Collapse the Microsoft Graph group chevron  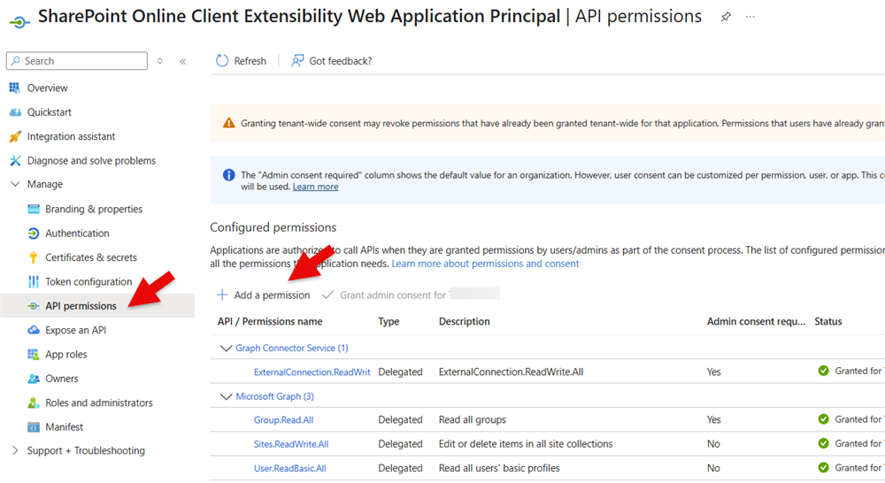point(226,396)
